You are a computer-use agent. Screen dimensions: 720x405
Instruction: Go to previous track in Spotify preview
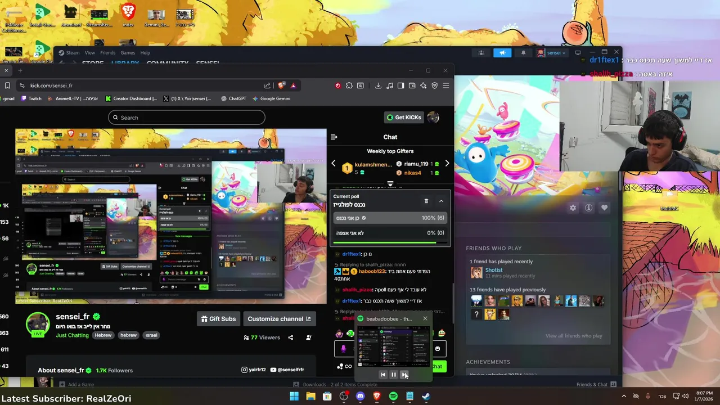click(383, 375)
